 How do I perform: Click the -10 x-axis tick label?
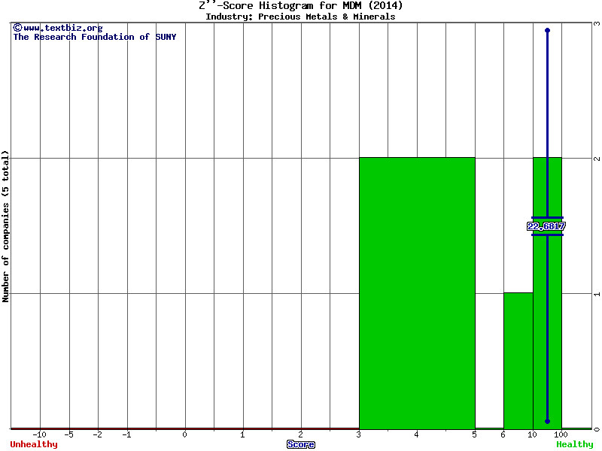click(39, 434)
